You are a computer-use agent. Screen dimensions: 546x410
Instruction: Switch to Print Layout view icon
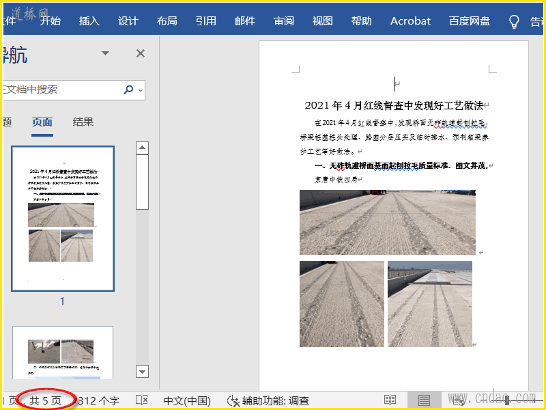[x=424, y=400]
